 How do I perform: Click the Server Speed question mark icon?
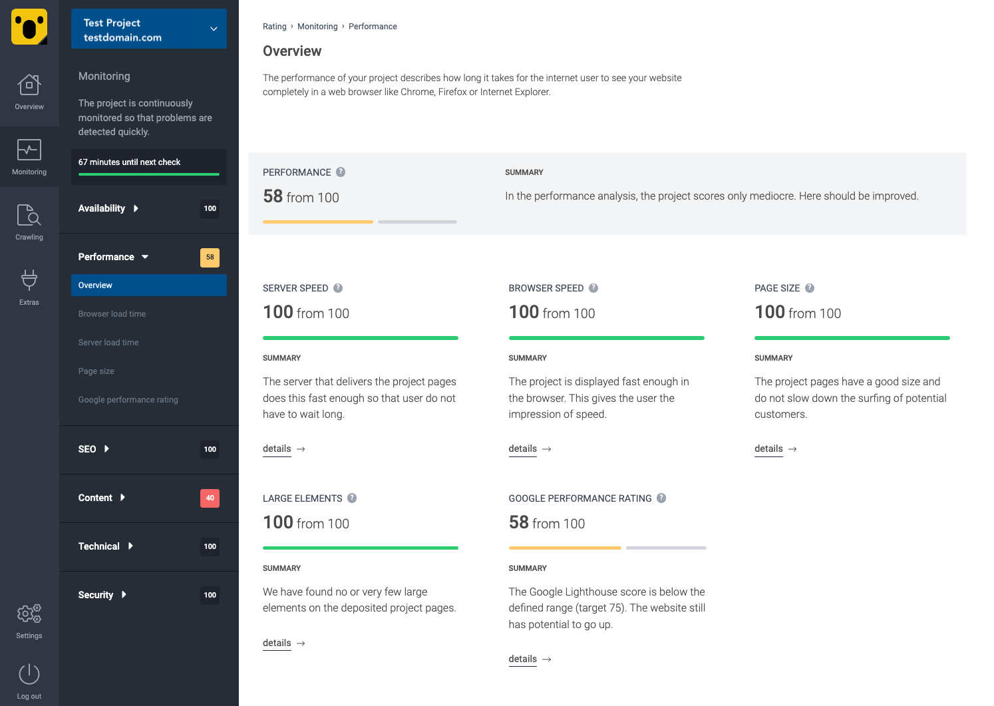coord(338,288)
